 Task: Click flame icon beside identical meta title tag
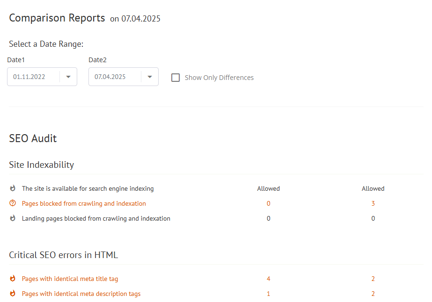click(x=13, y=279)
